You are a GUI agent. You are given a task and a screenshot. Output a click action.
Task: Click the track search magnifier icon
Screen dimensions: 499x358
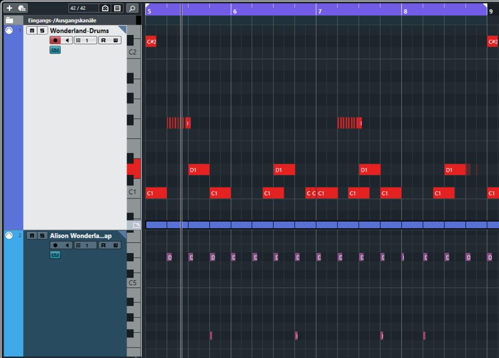click(132, 8)
